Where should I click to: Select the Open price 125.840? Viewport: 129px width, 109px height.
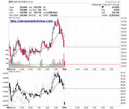click(x=23, y=7)
